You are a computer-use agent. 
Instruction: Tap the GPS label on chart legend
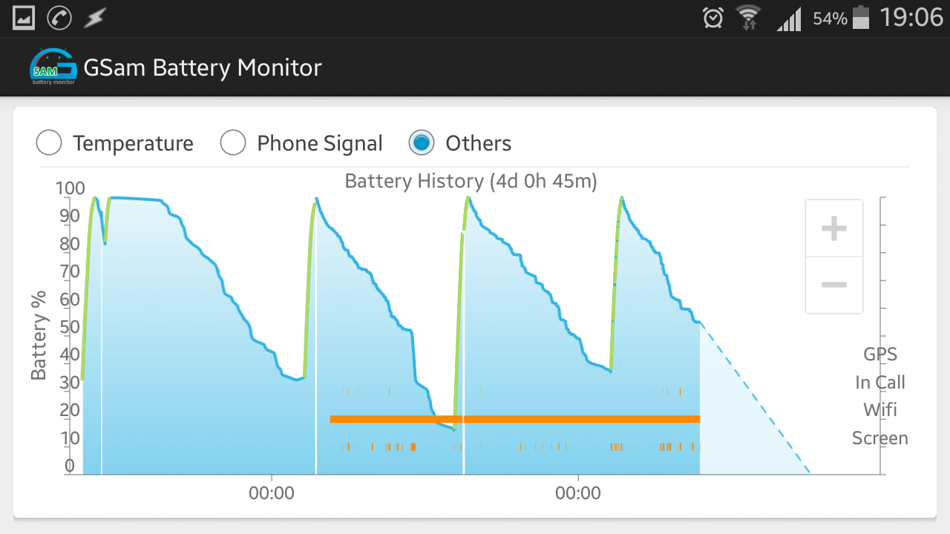point(880,355)
